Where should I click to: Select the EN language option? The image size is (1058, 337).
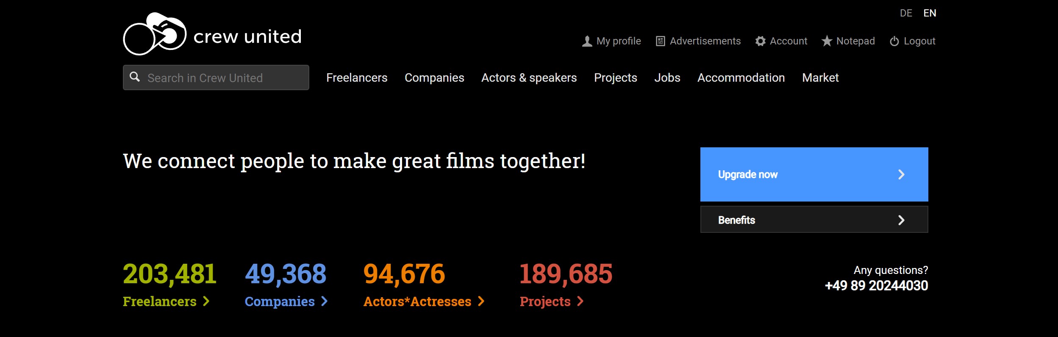[930, 13]
